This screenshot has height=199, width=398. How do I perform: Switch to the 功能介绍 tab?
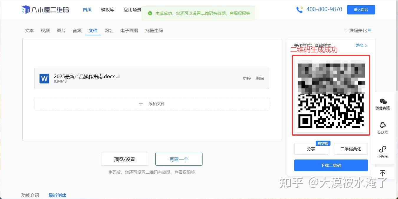(30, 195)
